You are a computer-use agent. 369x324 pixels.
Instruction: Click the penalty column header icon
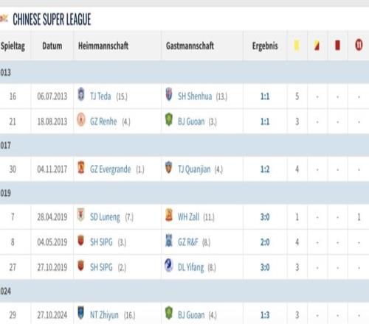[x=359, y=46]
